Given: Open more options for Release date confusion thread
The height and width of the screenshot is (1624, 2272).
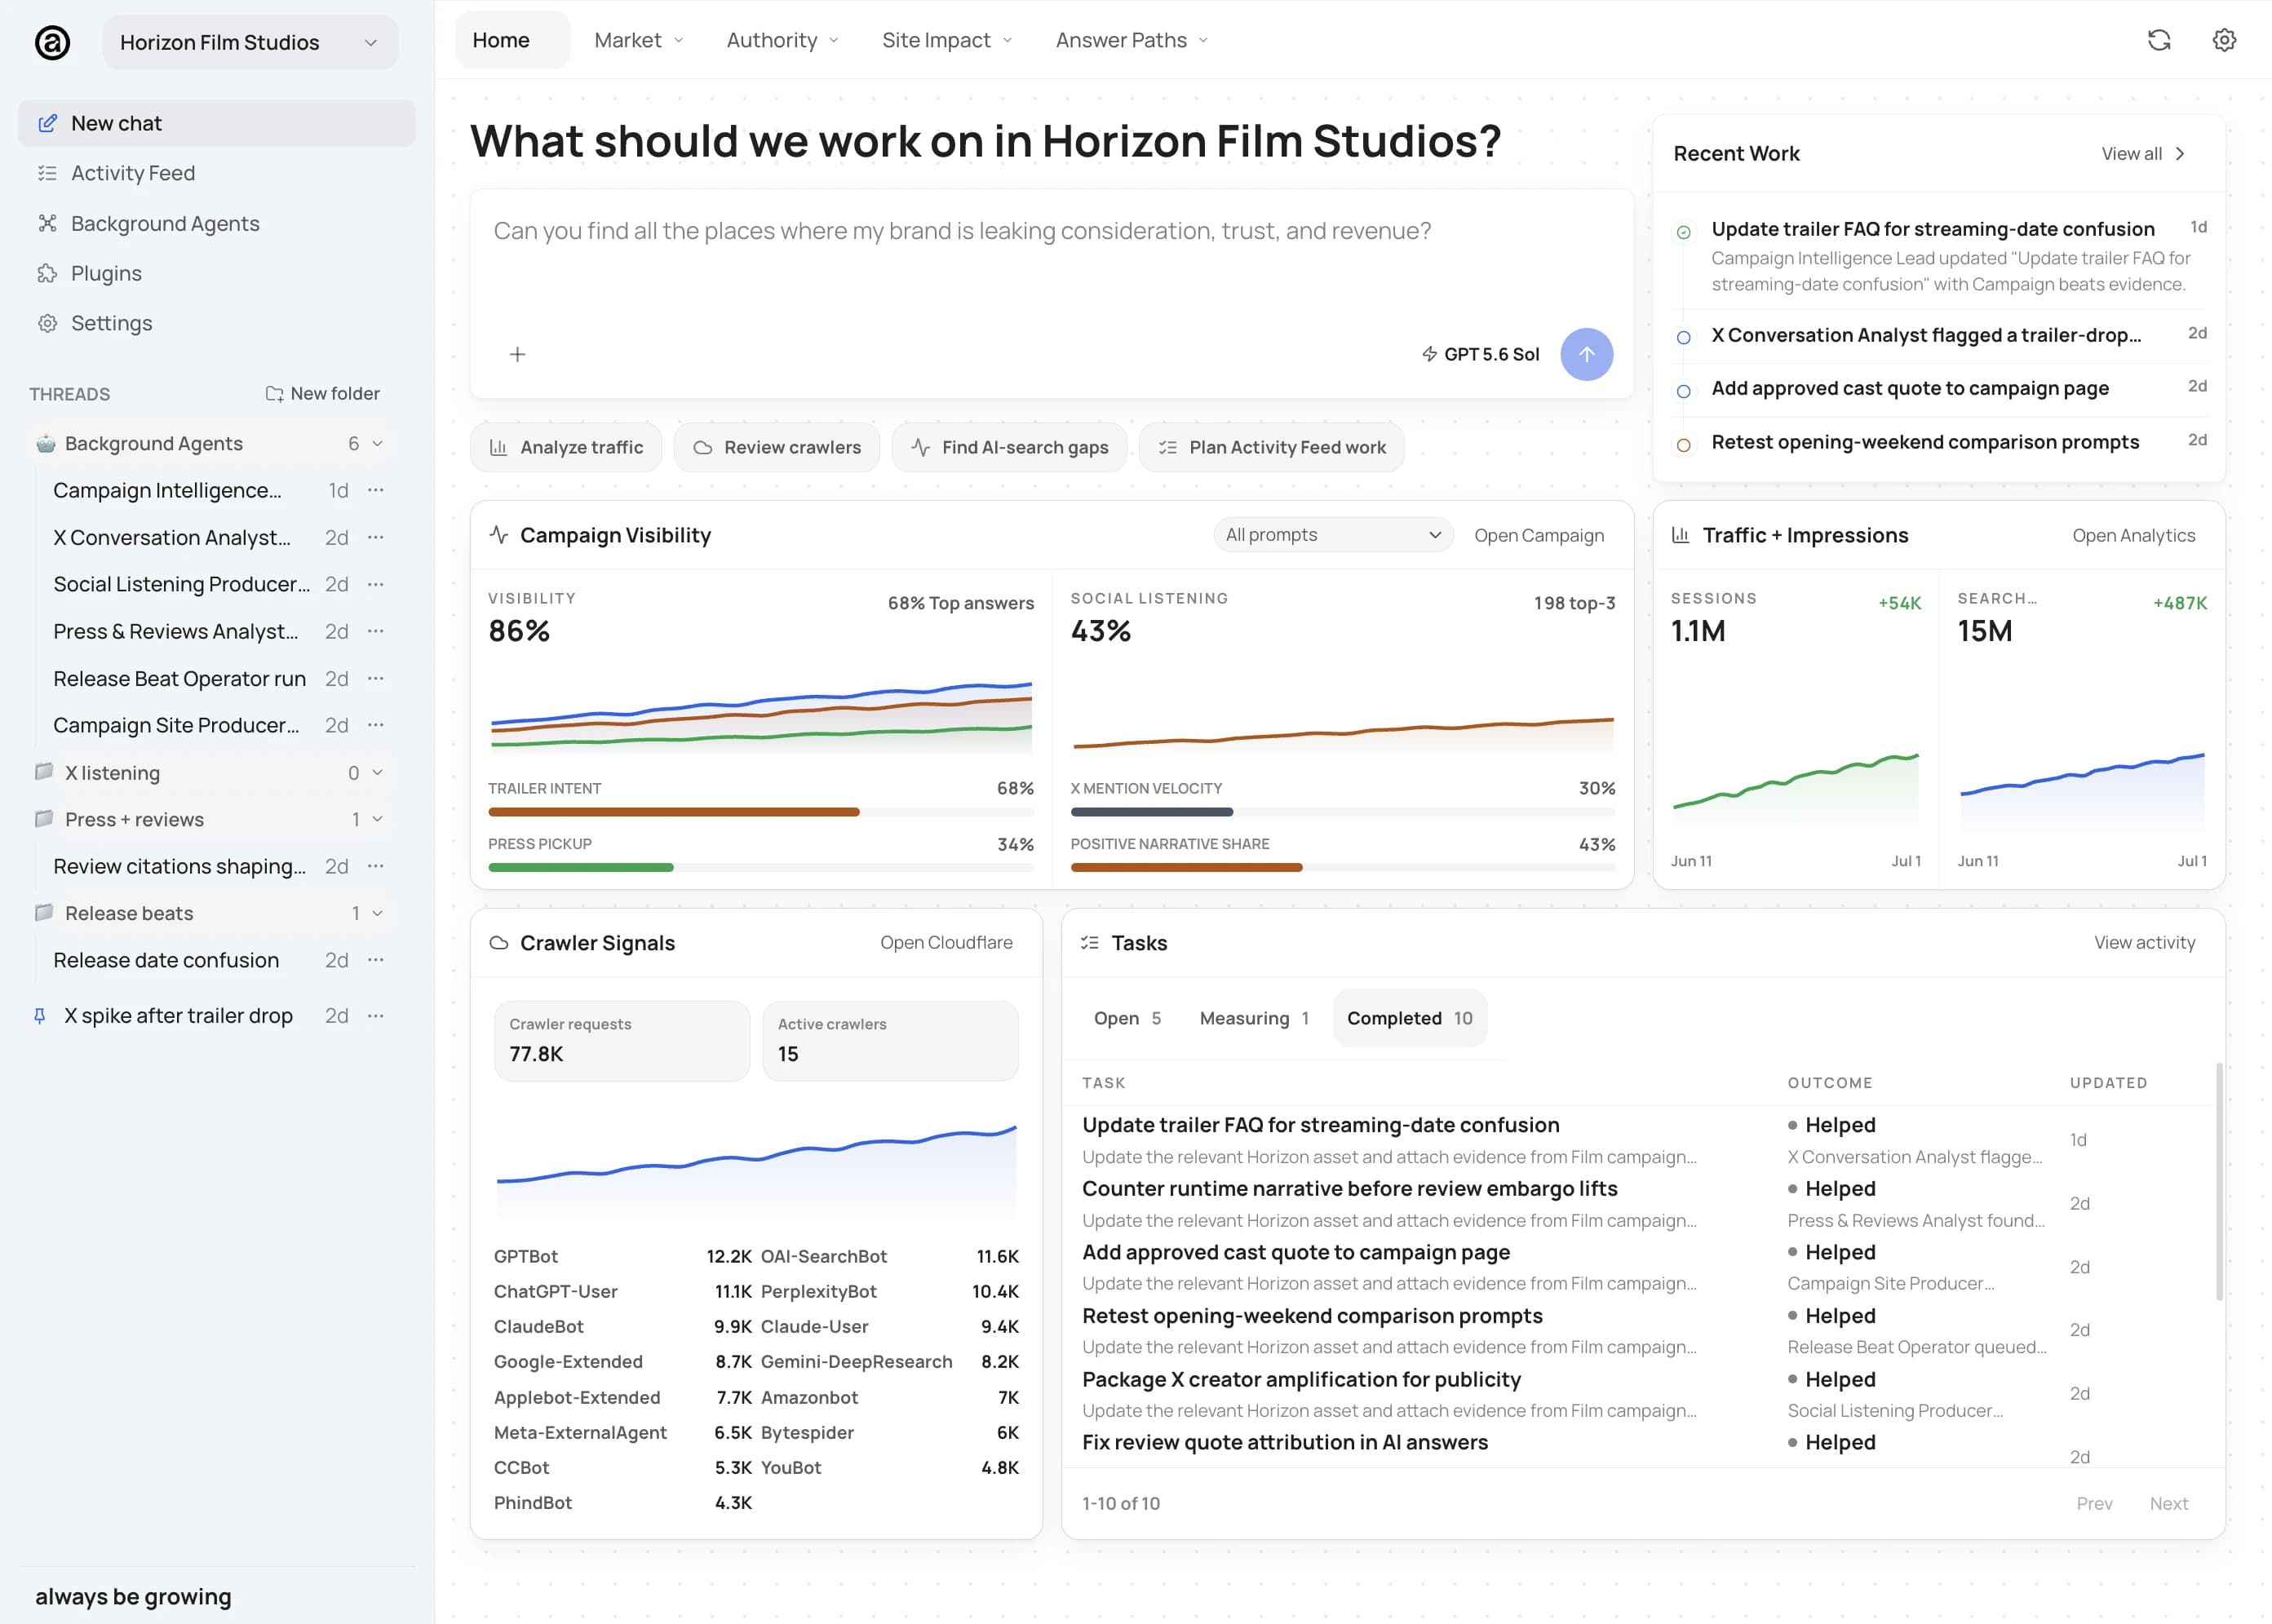Looking at the screenshot, I should pyautogui.click(x=376, y=960).
